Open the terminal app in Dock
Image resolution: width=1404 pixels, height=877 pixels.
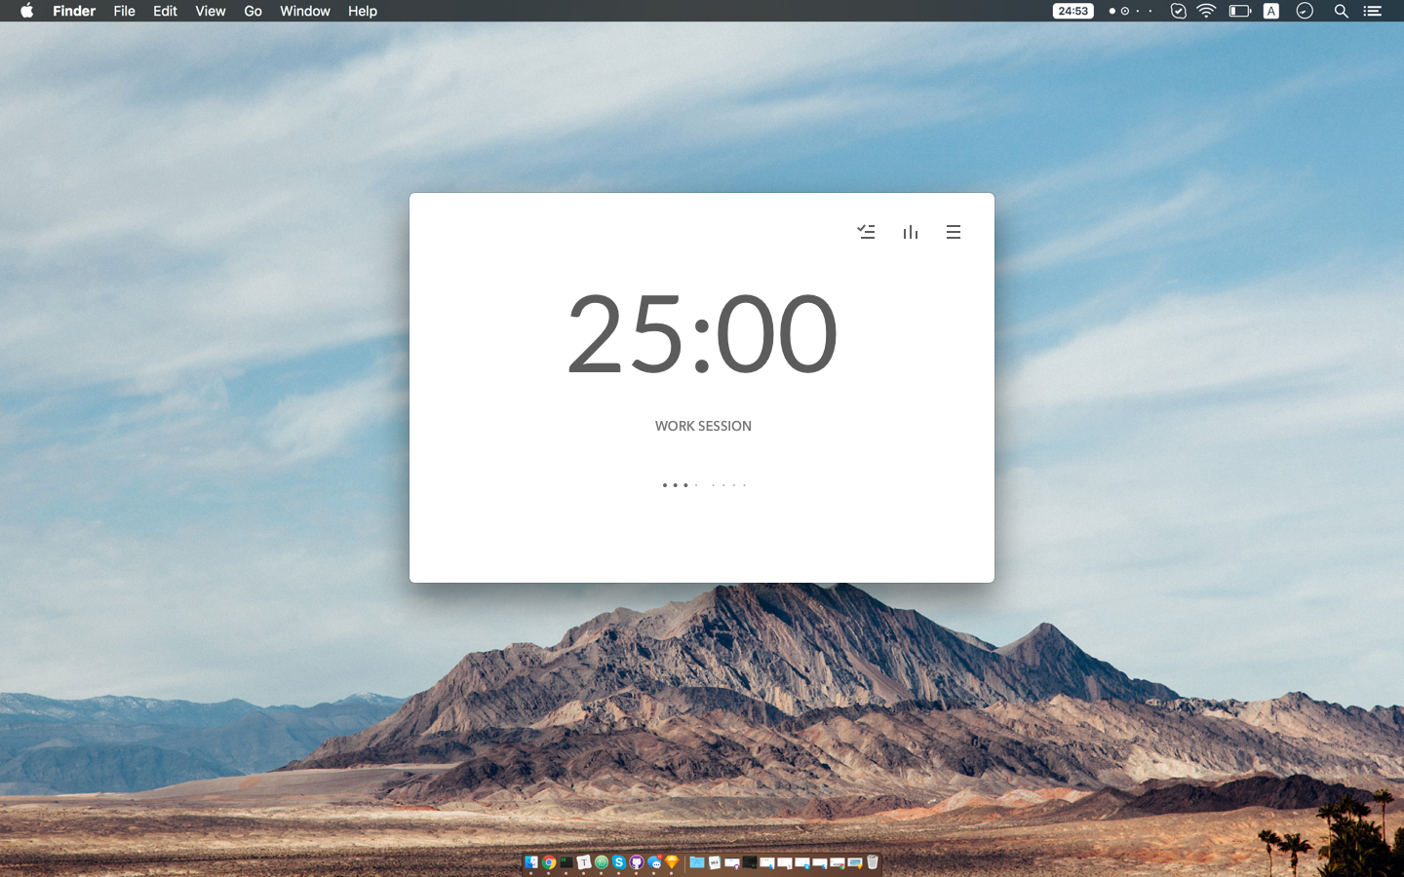coord(566,861)
